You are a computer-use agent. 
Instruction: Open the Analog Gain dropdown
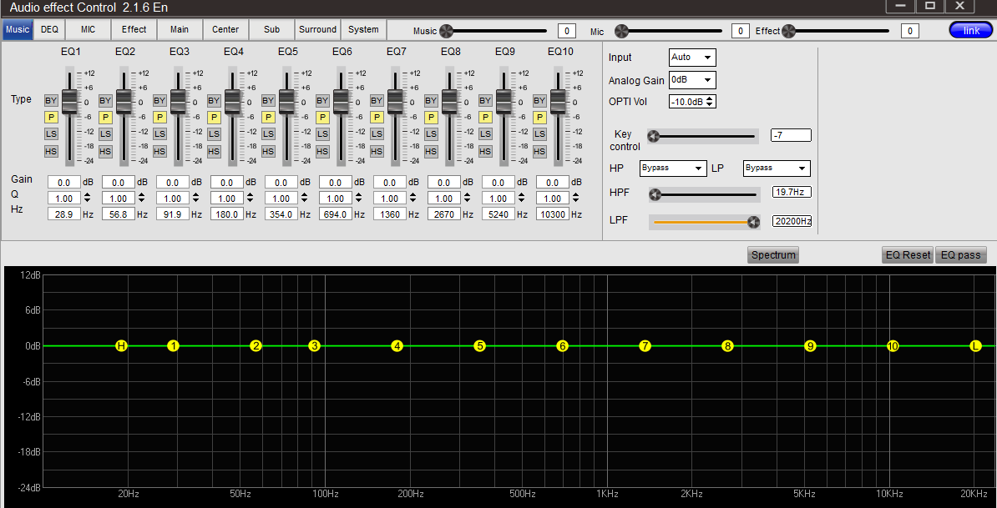692,80
